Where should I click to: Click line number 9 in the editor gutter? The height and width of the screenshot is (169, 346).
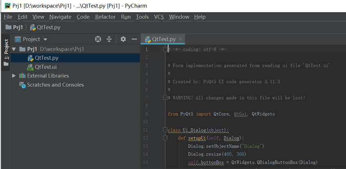tap(146, 114)
